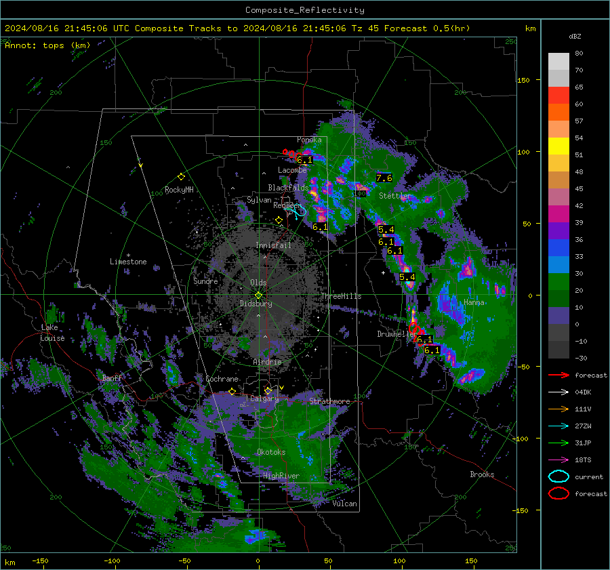The image size is (610, 570).
Task: Click the bright red swatch in dBZ scale
Action: tap(558, 96)
